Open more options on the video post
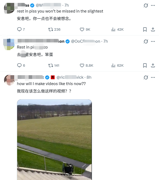Image resolution: width=159 pixels, height=180 pixels. click(153, 77)
